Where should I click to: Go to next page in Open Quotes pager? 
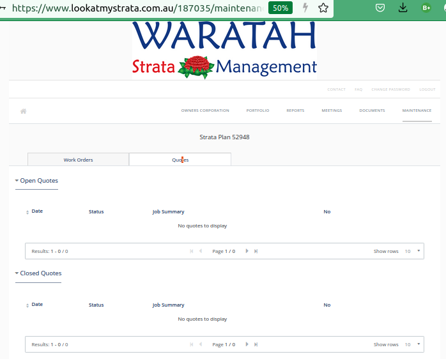(x=247, y=251)
